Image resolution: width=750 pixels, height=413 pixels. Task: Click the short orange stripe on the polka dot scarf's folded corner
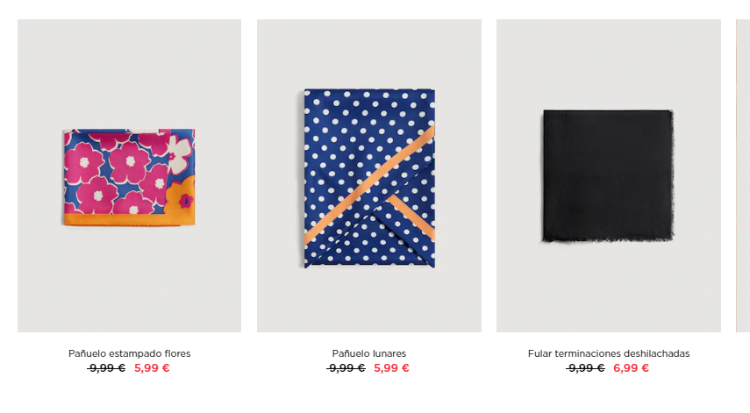(411, 216)
